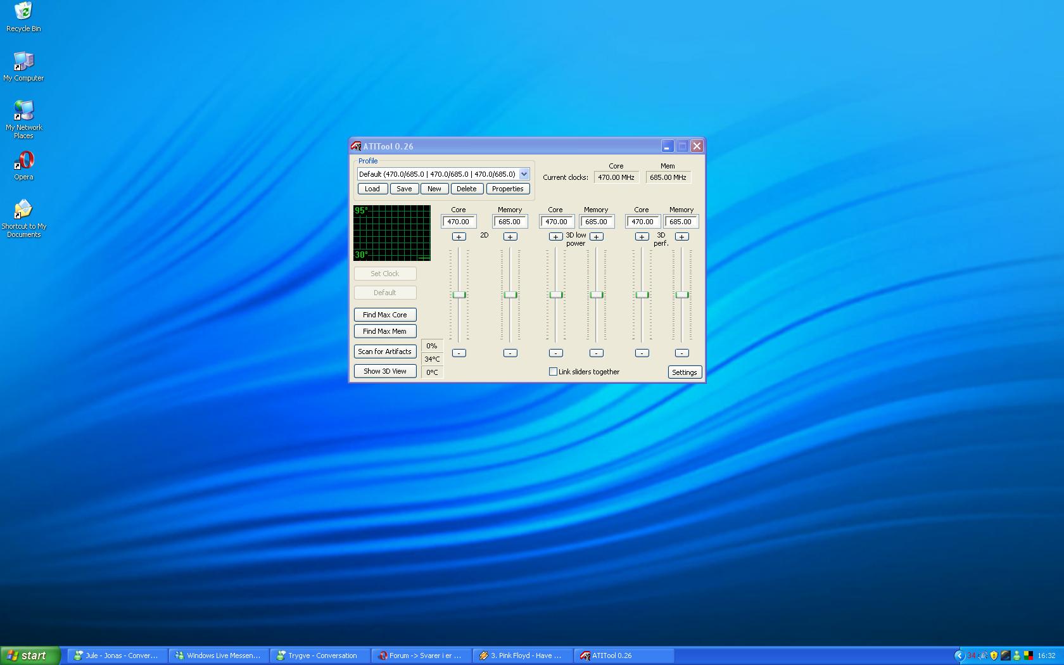Click Show 3D View button
The height and width of the screenshot is (665, 1064).
tap(385, 371)
